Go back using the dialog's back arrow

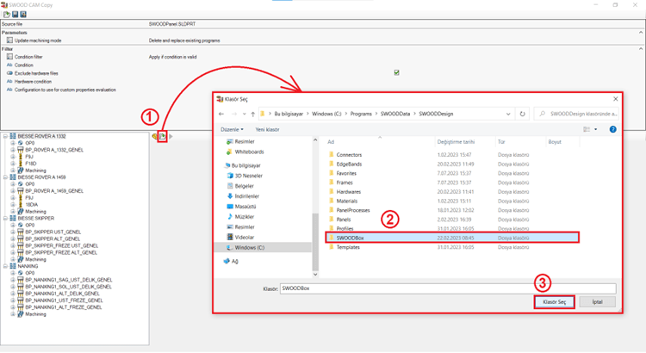pos(221,115)
